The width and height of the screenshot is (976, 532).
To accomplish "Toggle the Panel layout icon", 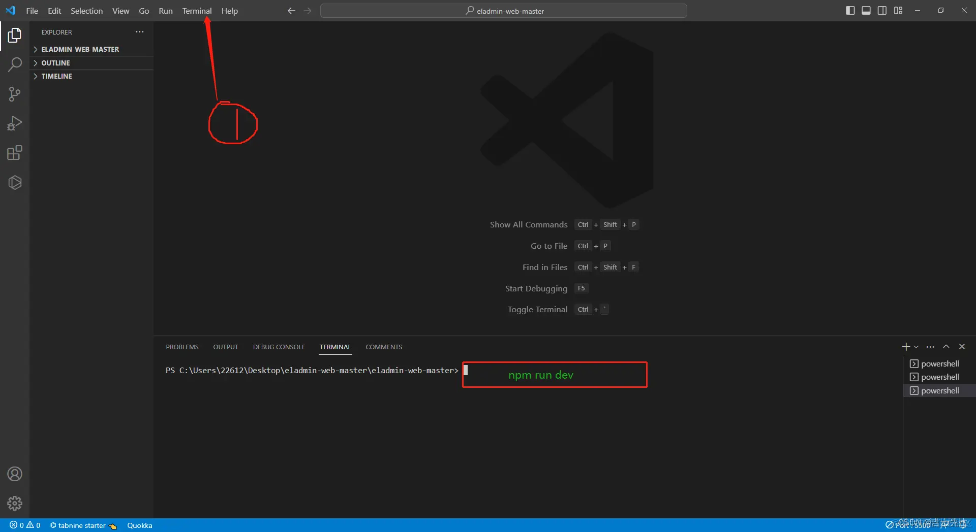I will 866,11.
